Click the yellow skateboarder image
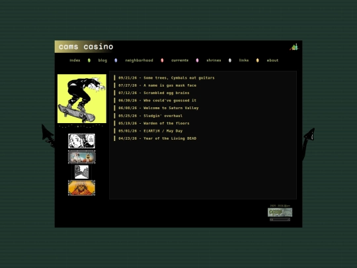Viewport: 357px width, 268px height. (x=82, y=99)
